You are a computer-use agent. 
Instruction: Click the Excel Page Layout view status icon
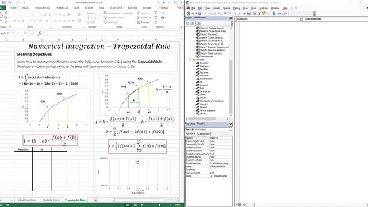pyautogui.click(x=136, y=205)
